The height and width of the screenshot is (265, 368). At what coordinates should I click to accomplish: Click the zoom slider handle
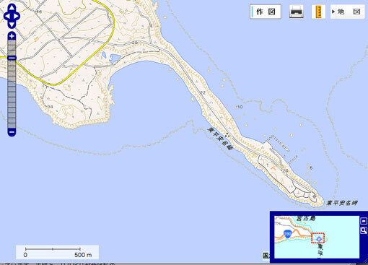point(12,58)
